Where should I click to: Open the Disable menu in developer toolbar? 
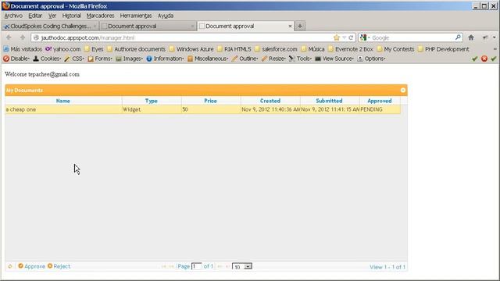point(16,59)
